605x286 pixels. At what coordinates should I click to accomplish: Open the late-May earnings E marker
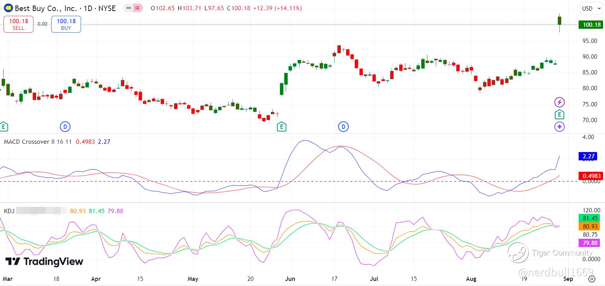pyautogui.click(x=281, y=127)
